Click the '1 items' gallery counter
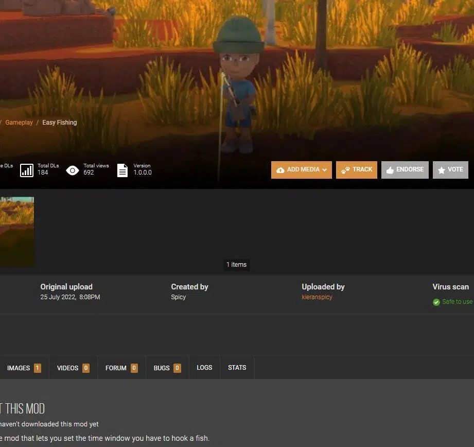The height and width of the screenshot is (447, 474). 236,265
